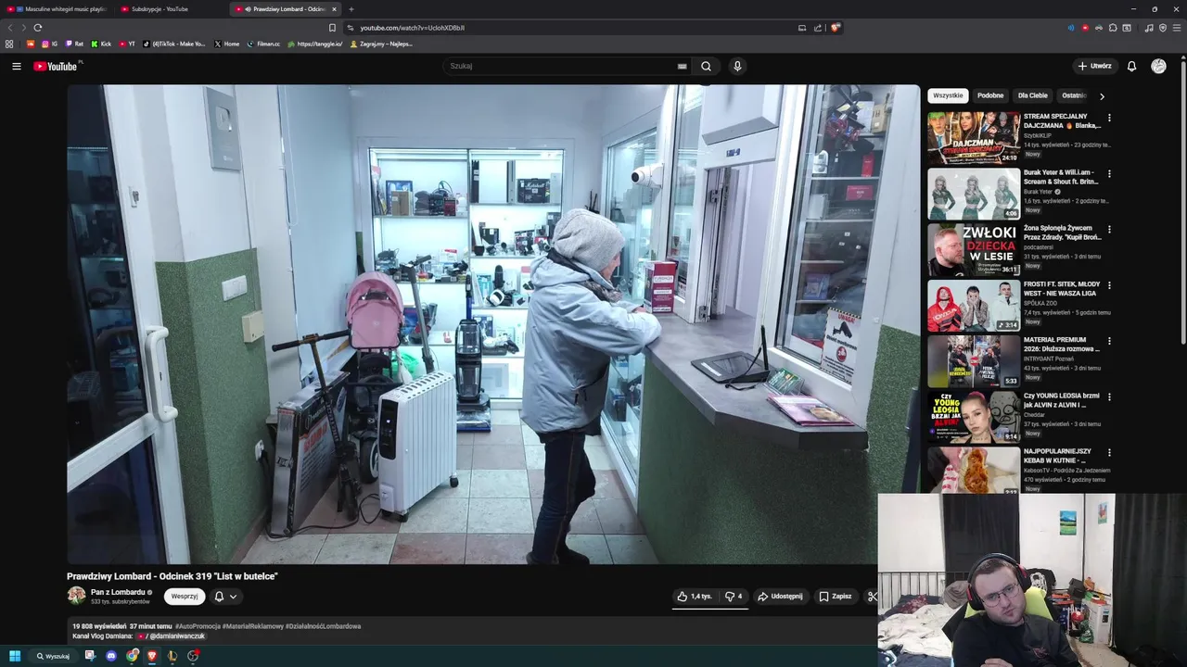This screenshot has height=667, width=1187.
Task: Click the Brave Shields lion icon
Action: pos(835,28)
